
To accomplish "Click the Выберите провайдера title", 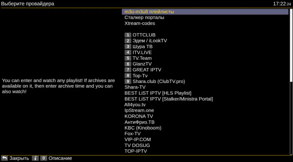I will tap(28, 4).
